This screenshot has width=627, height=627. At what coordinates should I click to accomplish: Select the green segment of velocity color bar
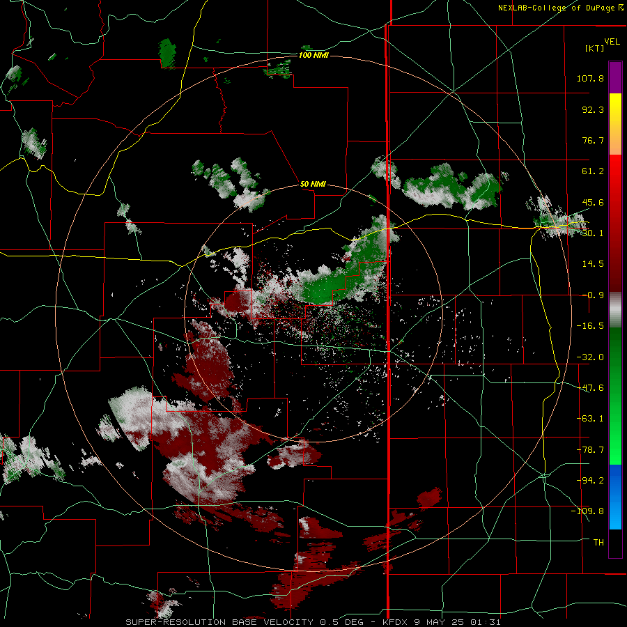click(615, 396)
